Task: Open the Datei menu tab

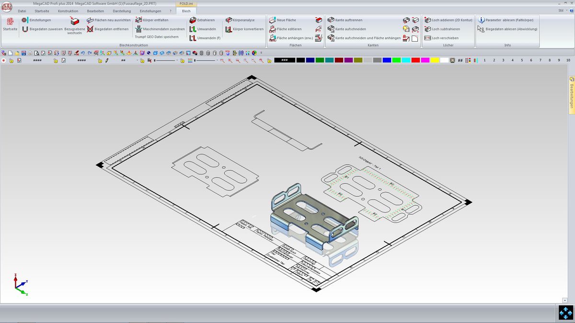Action: point(22,11)
